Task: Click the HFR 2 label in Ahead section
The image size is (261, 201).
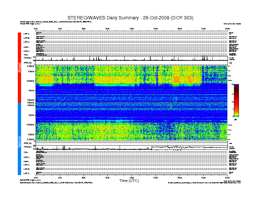Action: [26, 51]
